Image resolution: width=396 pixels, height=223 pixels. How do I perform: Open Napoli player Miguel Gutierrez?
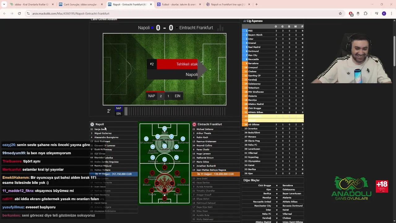103,133
